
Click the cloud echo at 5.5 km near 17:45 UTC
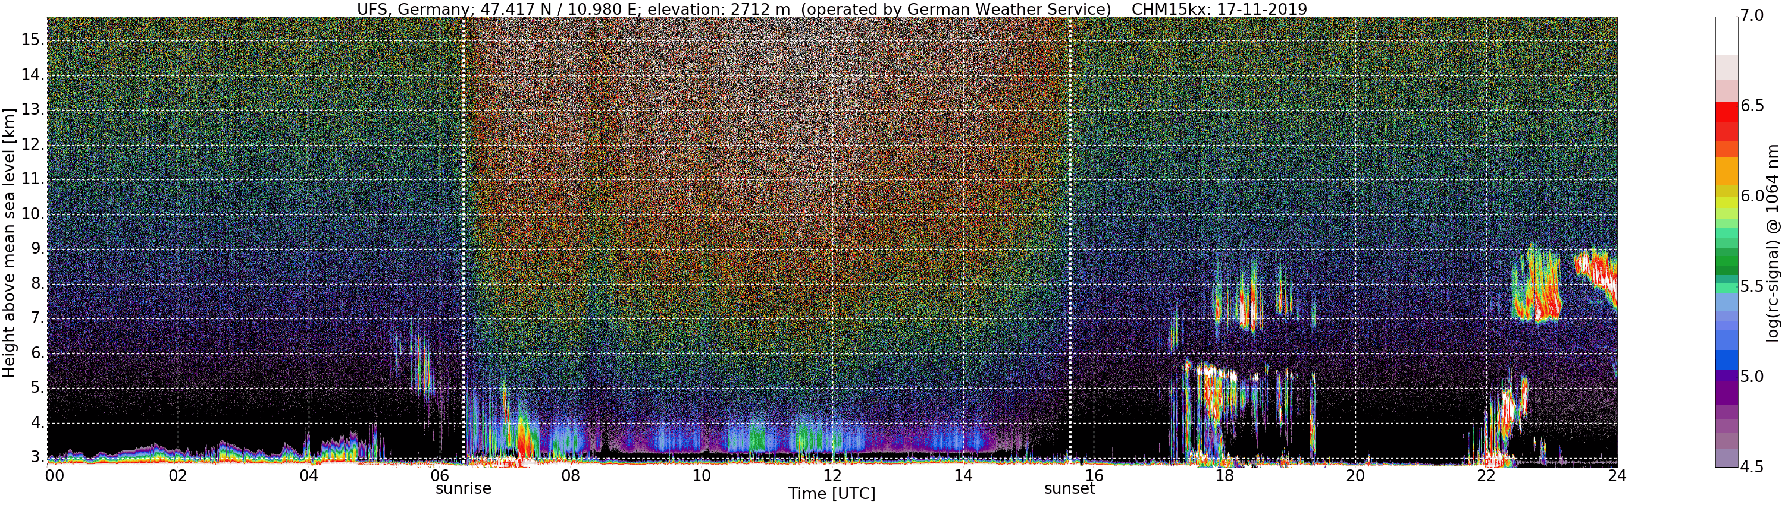click(x=1211, y=372)
